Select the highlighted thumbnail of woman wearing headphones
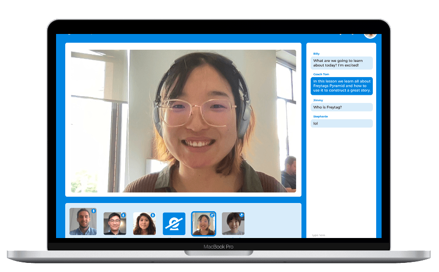The height and width of the screenshot is (272, 439). click(204, 224)
